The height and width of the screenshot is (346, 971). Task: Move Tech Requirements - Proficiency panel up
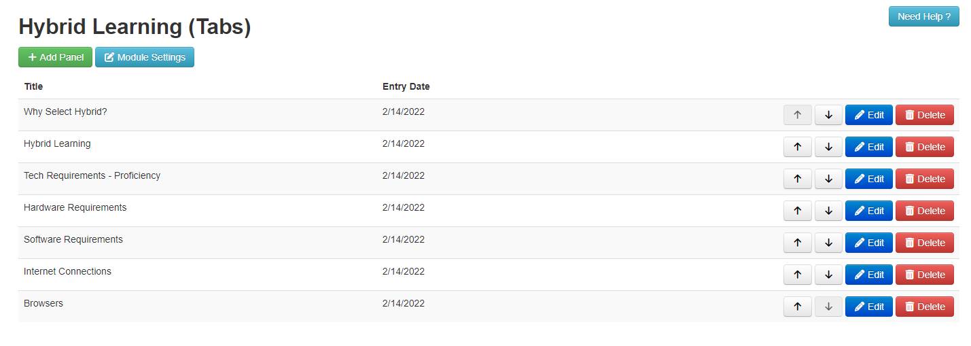(x=797, y=179)
